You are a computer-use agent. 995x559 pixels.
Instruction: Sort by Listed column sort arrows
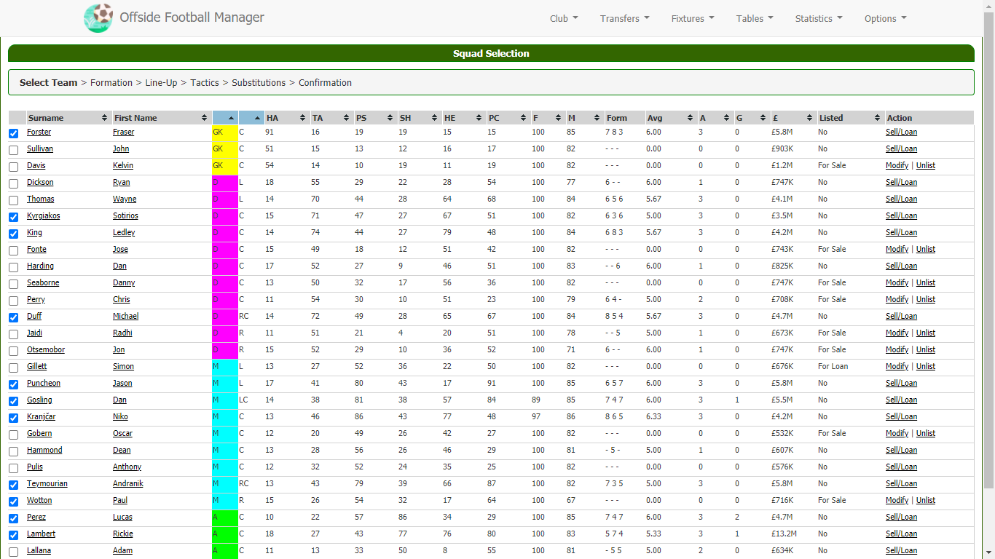tap(876, 118)
